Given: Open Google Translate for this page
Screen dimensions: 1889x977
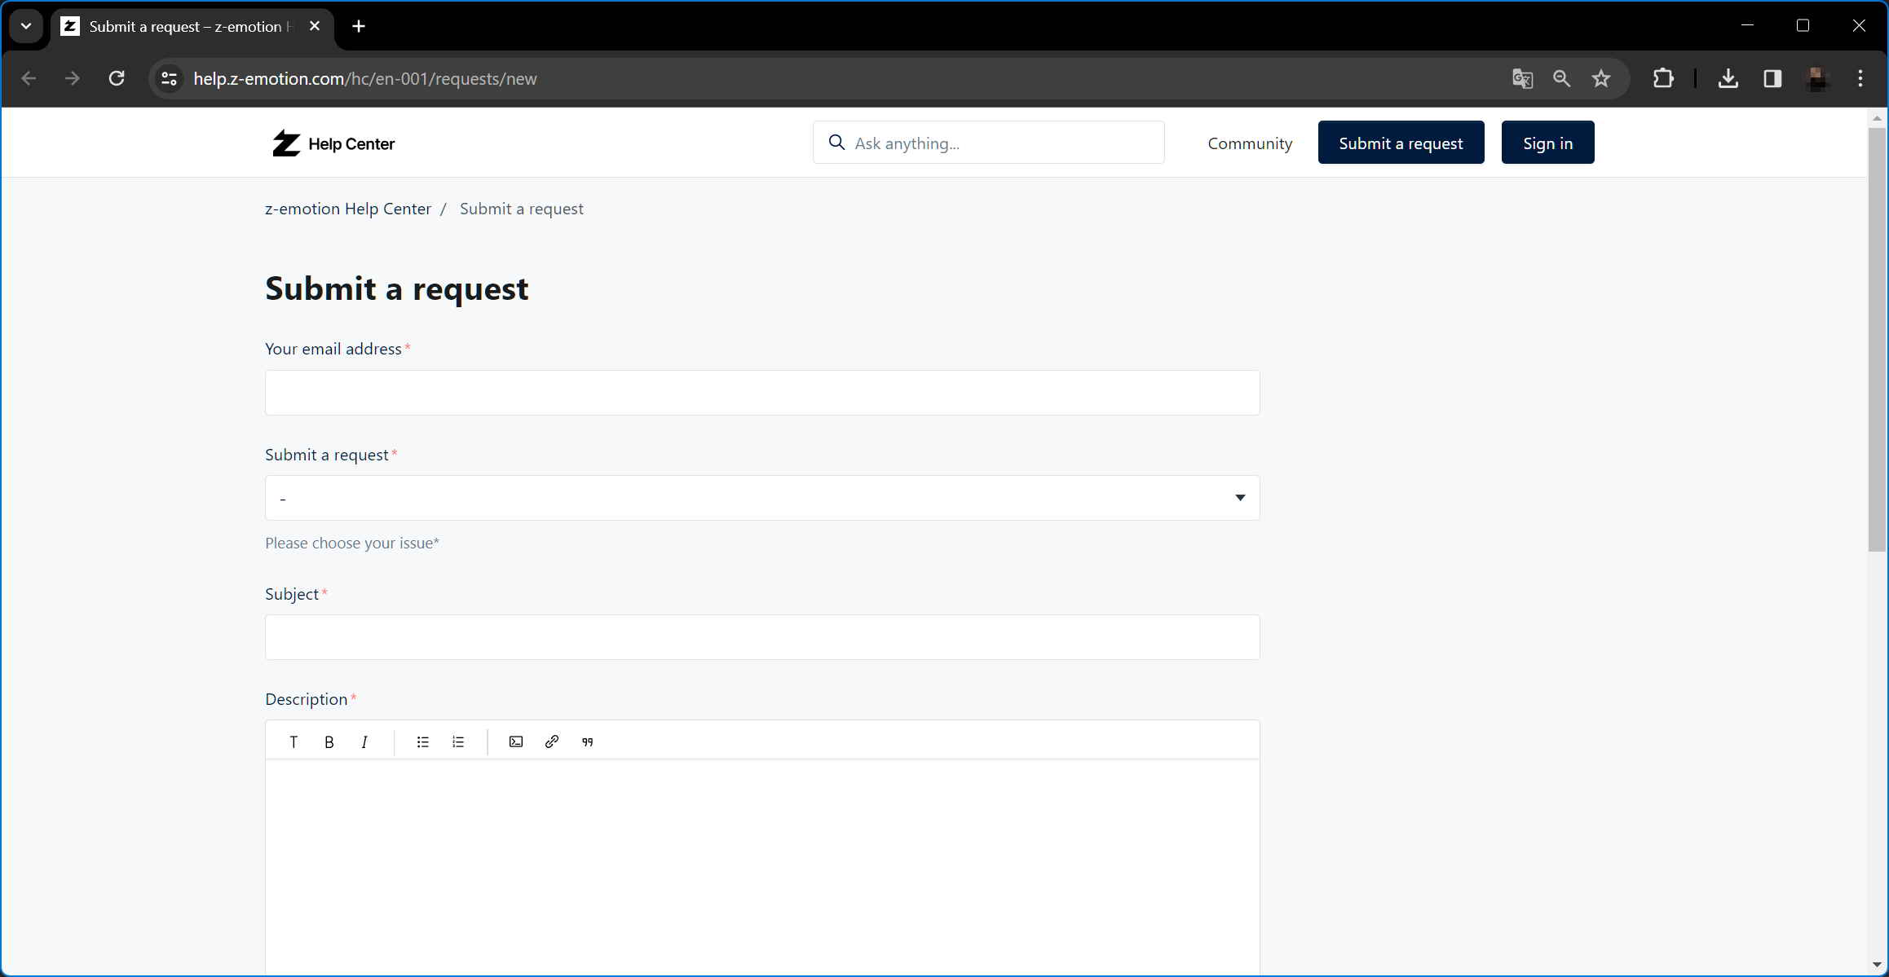Looking at the screenshot, I should coord(1522,78).
